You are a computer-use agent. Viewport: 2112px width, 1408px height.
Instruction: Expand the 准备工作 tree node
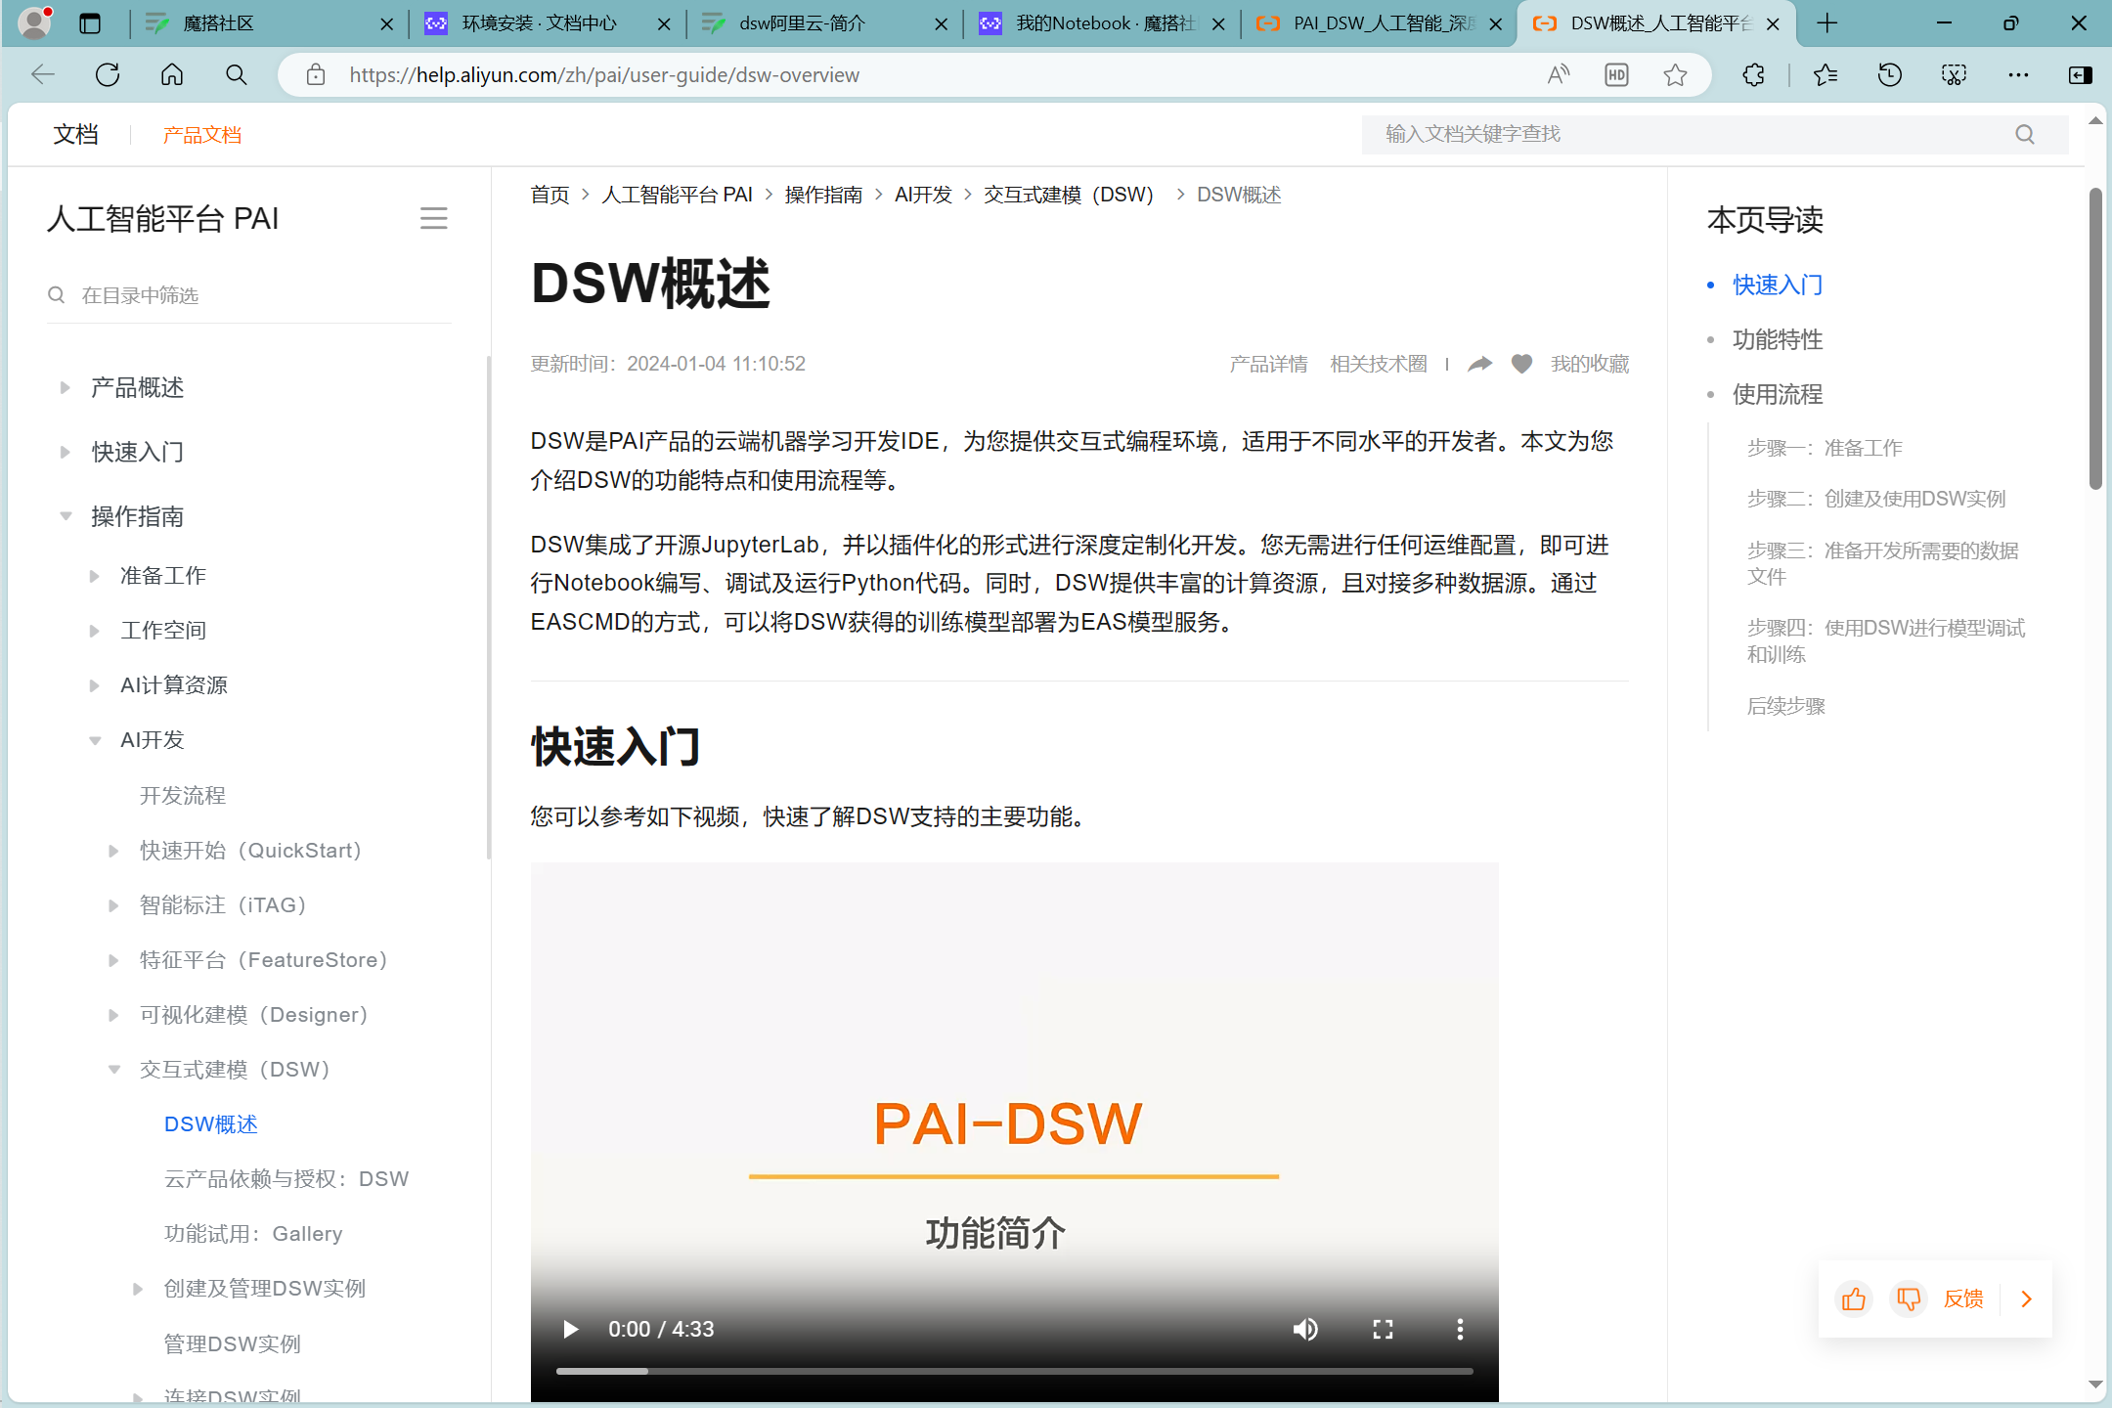[94, 576]
